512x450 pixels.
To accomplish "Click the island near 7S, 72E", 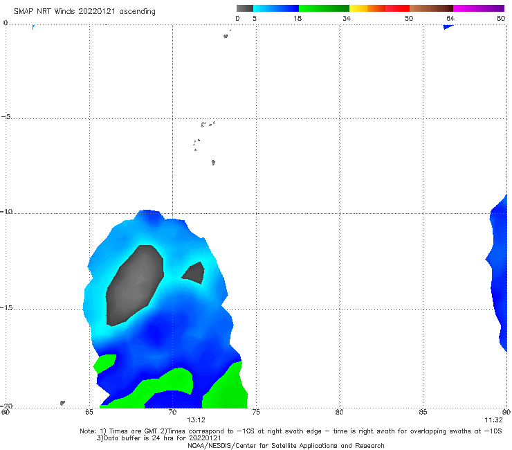I will coord(213,163).
